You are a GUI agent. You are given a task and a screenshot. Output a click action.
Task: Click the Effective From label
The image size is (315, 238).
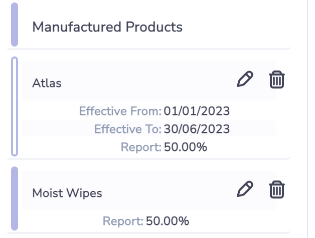[120, 111]
